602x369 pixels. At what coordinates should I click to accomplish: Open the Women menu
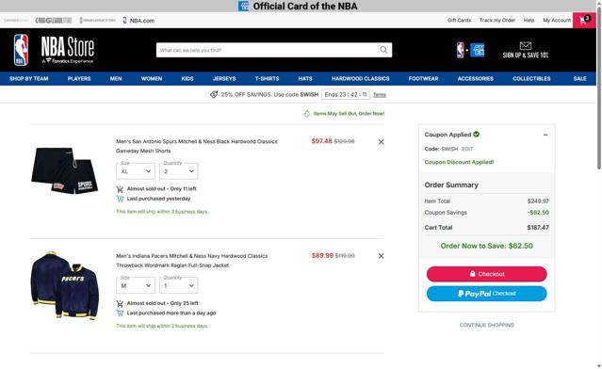152,79
